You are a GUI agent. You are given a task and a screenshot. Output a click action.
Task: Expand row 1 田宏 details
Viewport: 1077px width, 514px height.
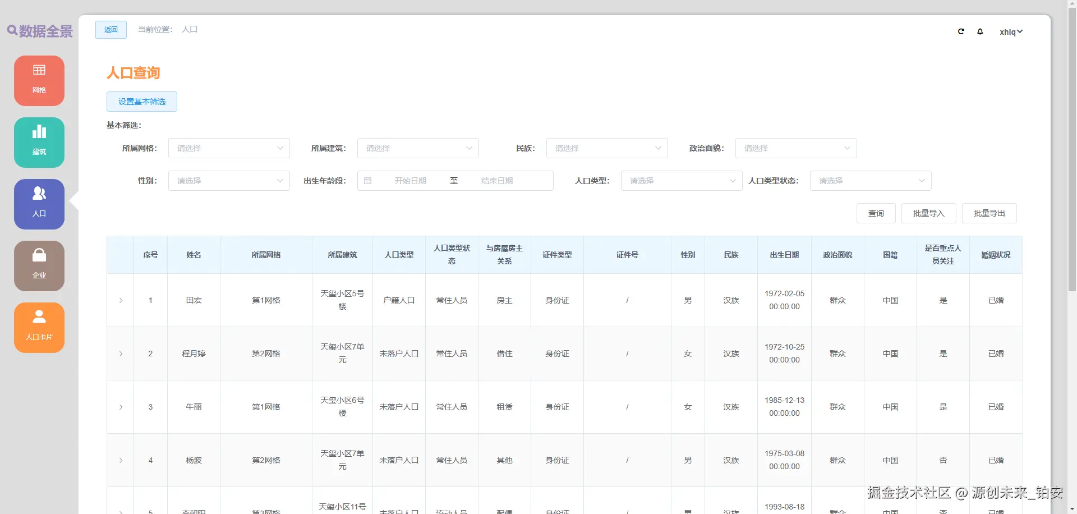121,301
